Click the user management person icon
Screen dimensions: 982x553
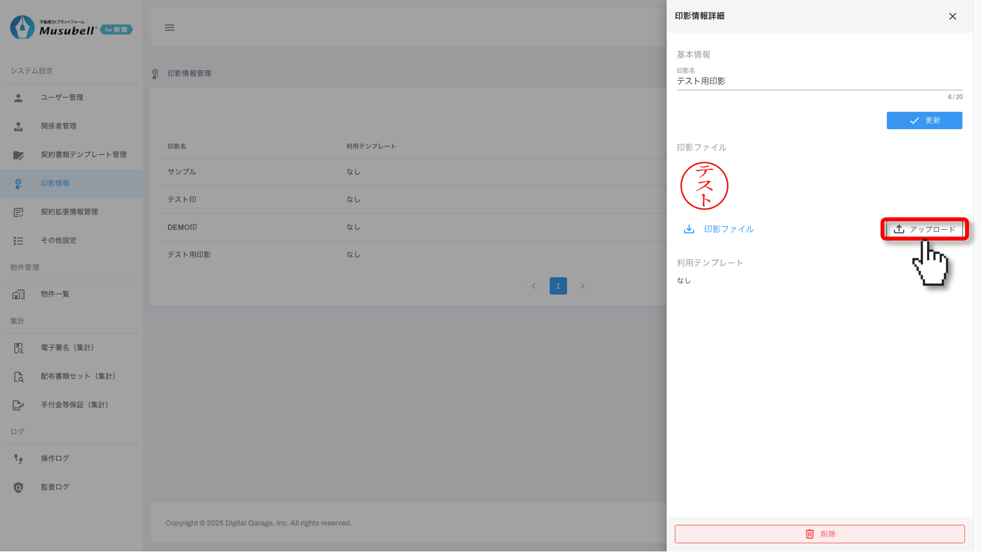pyautogui.click(x=18, y=97)
